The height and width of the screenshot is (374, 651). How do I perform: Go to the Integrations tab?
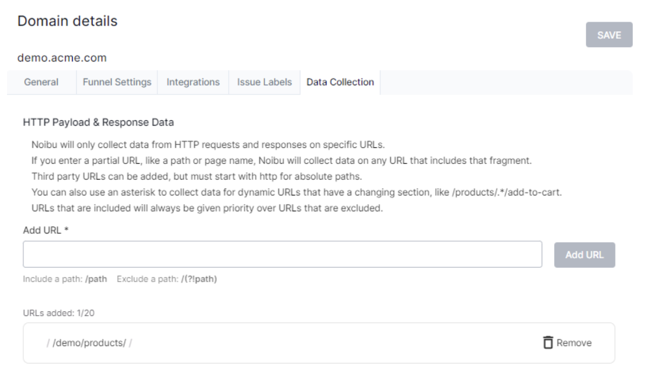pyautogui.click(x=193, y=82)
